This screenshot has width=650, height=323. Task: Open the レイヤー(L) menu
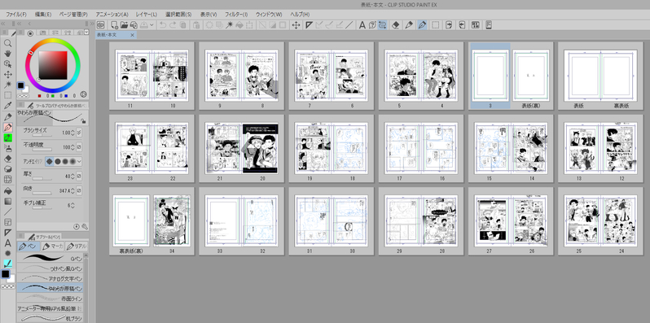coord(147,15)
